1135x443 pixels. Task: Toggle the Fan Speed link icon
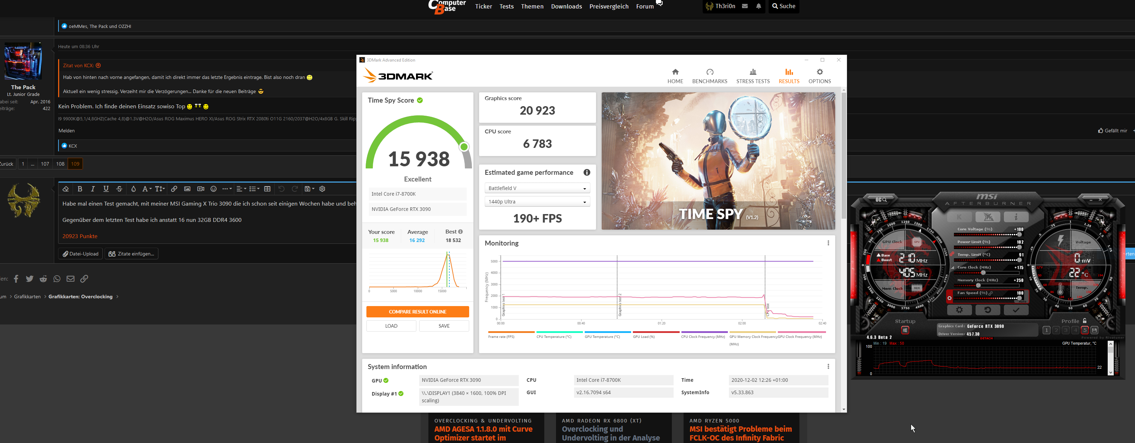pyautogui.click(x=990, y=293)
